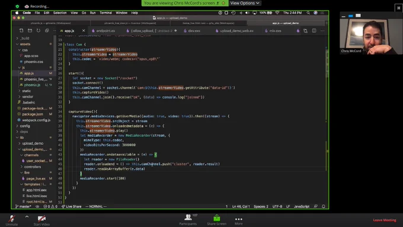The image size is (403, 227).
Task: Click the Wi-Fi icon in menu bar
Action: tap(277, 12)
